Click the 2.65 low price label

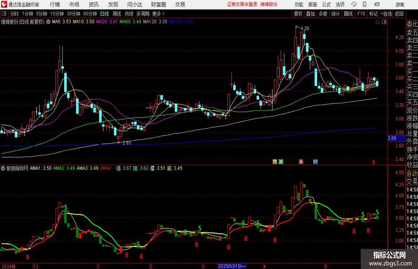tap(127, 143)
